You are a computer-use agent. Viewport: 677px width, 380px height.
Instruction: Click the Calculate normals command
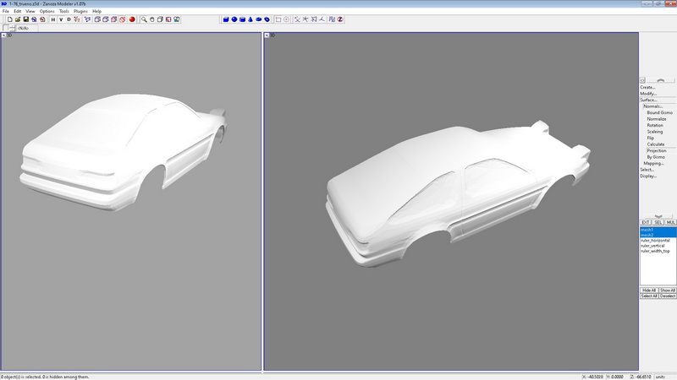click(656, 144)
